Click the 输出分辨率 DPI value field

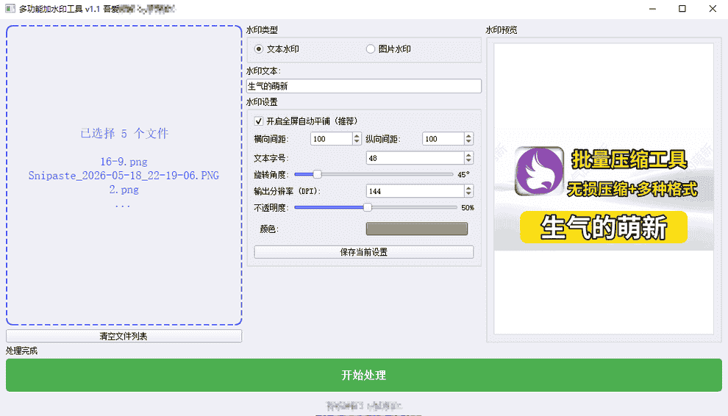coord(415,191)
